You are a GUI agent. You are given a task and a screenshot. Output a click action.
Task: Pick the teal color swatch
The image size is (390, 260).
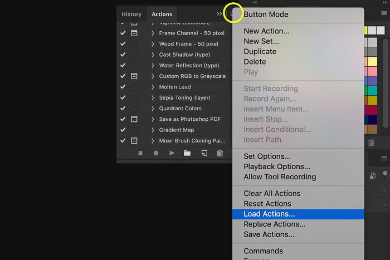tap(371, 91)
